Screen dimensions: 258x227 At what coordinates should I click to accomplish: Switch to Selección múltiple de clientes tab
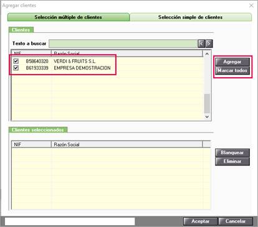point(69,17)
